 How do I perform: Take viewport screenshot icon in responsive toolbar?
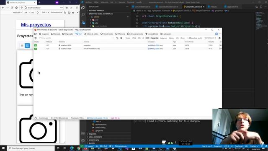tap(69, 13)
